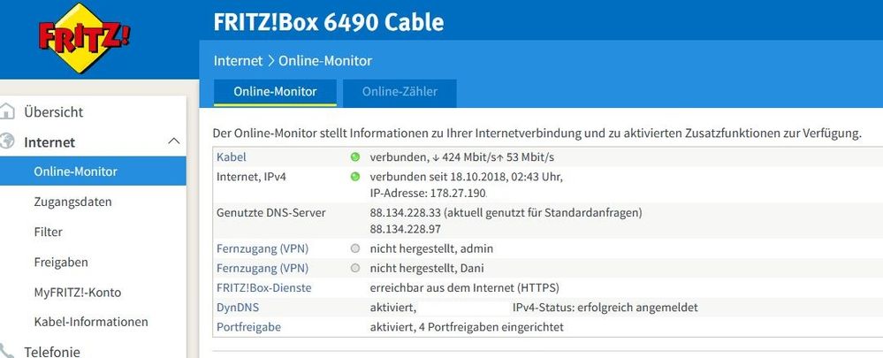The height and width of the screenshot is (358, 883).
Task: Click the Kabel link in the table
Action: [232, 156]
